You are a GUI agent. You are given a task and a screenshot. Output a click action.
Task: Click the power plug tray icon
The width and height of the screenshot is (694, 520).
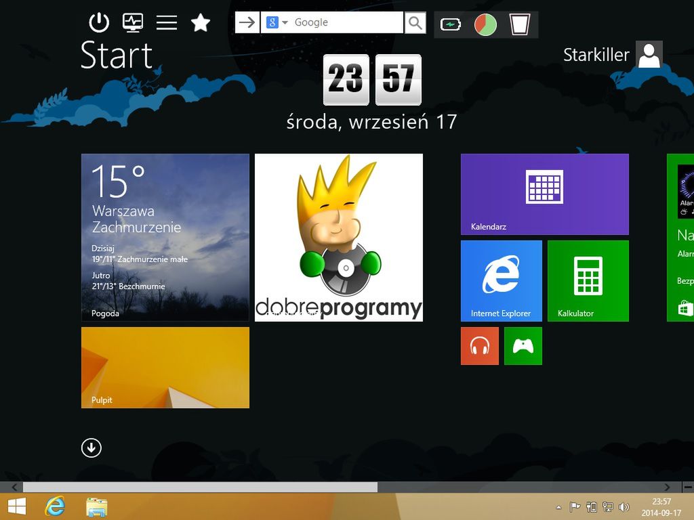coord(591,507)
